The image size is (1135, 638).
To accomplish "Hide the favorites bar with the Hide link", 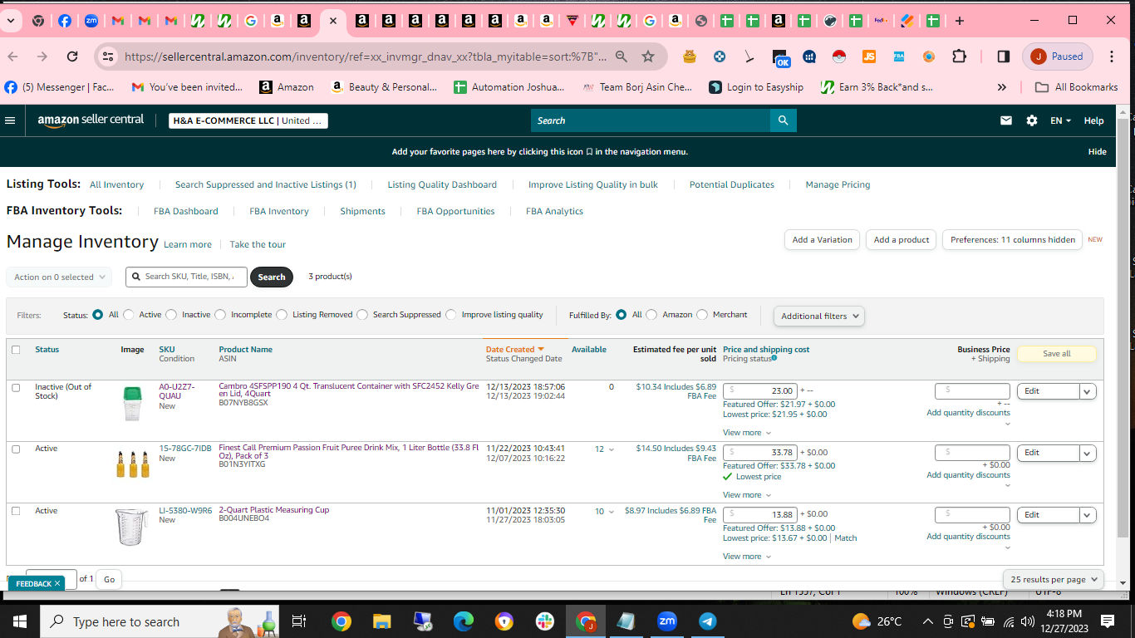I will (x=1097, y=151).
